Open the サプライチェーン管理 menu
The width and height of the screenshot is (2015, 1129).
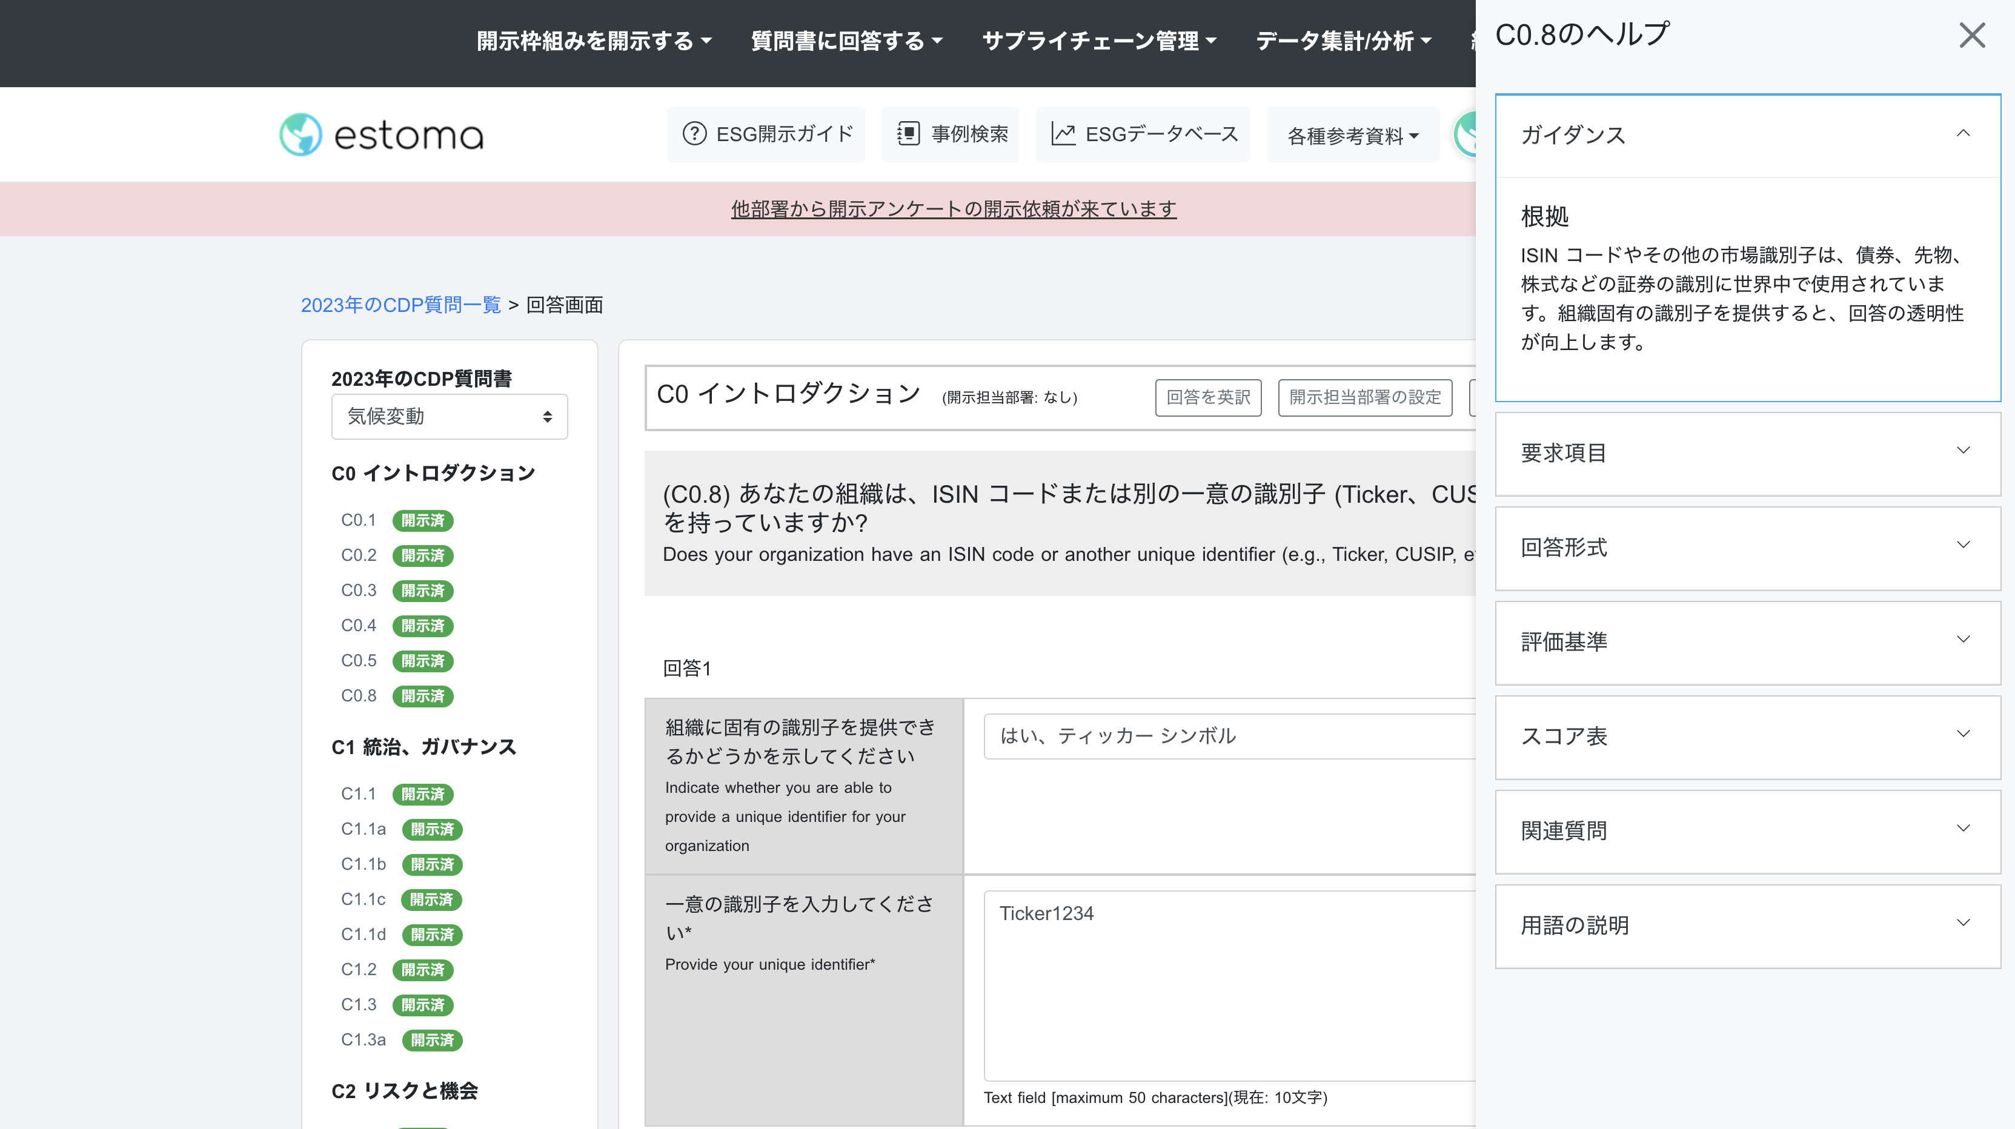click(1098, 41)
